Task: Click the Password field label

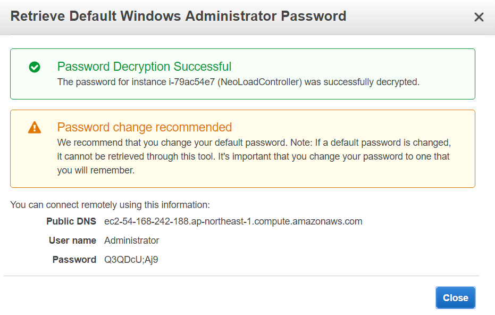Action: click(x=74, y=260)
